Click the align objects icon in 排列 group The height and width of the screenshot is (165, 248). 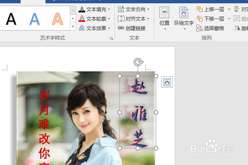pos(237,9)
